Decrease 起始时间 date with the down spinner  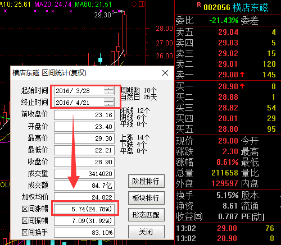109,93
